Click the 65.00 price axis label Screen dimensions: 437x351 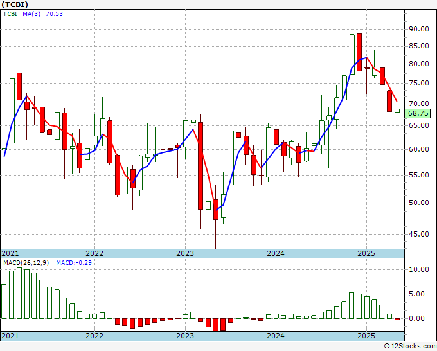pyautogui.click(x=418, y=125)
